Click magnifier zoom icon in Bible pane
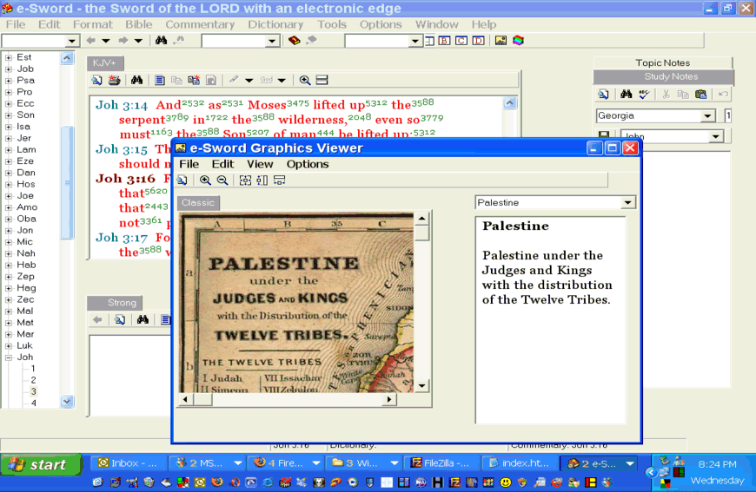756x492 pixels. point(305,80)
